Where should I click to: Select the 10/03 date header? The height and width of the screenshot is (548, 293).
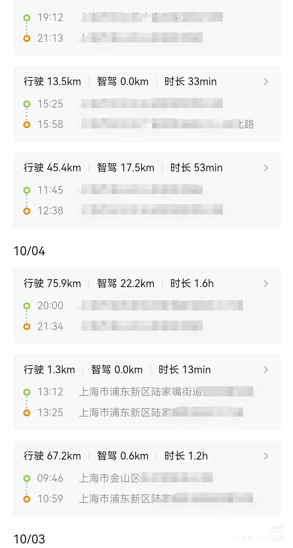(29, 539)
